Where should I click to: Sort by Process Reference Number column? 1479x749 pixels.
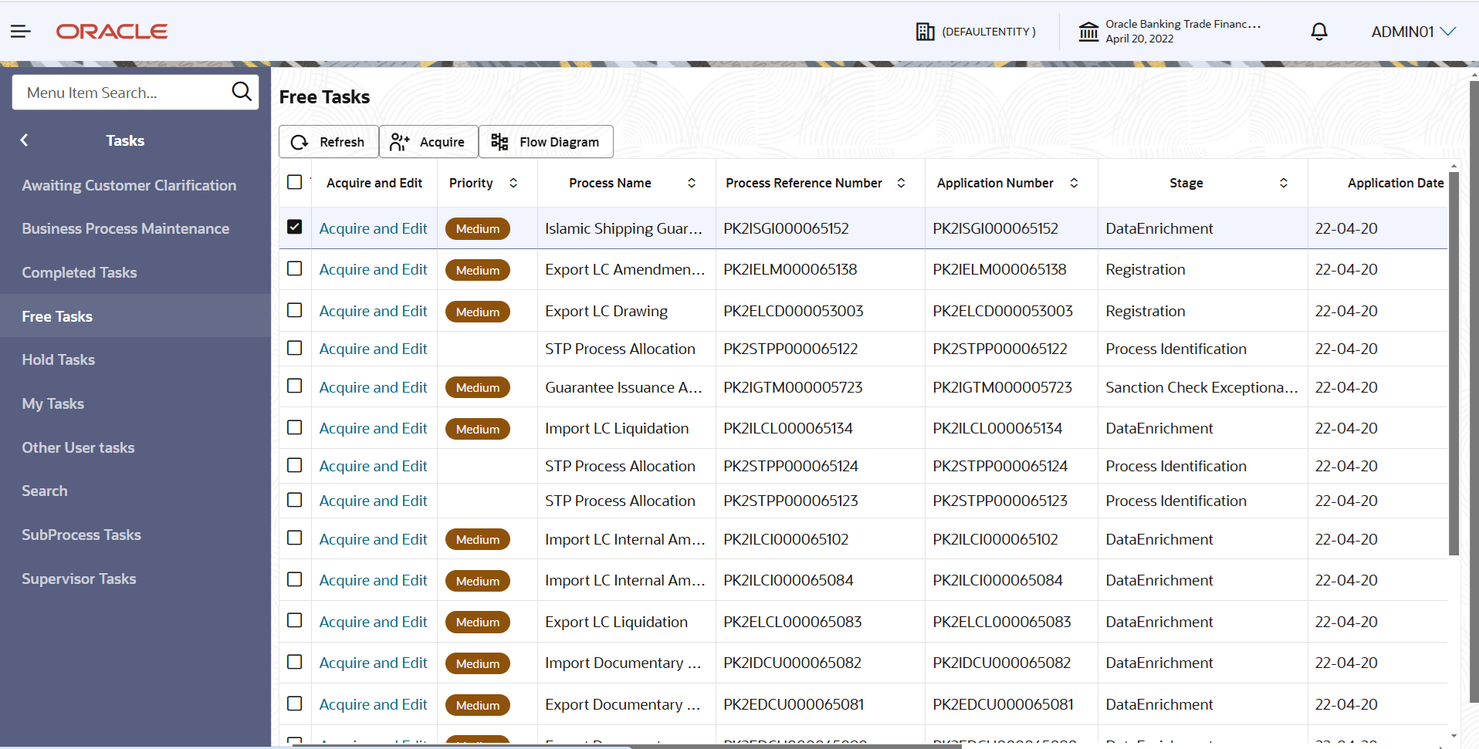(x=901, y=183)
